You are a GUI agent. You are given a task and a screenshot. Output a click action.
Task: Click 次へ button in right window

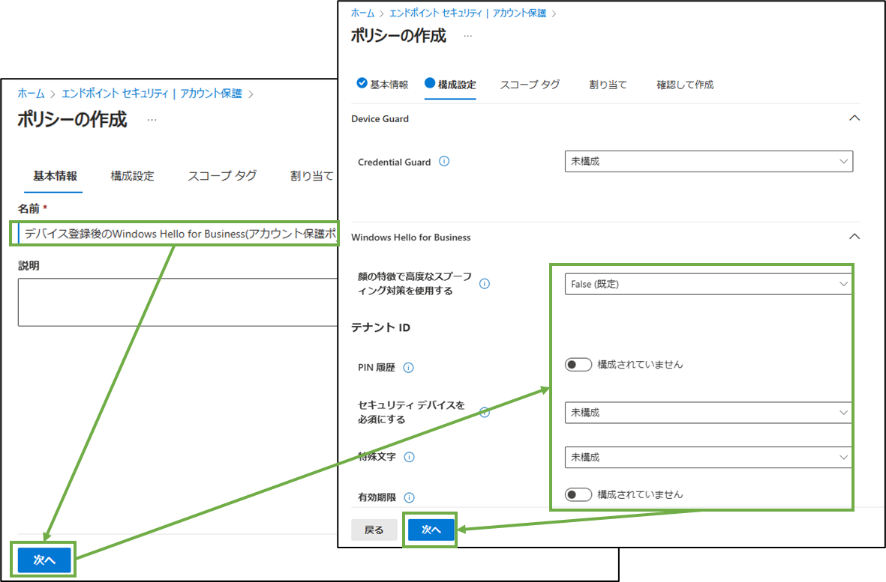click(431, 530)
